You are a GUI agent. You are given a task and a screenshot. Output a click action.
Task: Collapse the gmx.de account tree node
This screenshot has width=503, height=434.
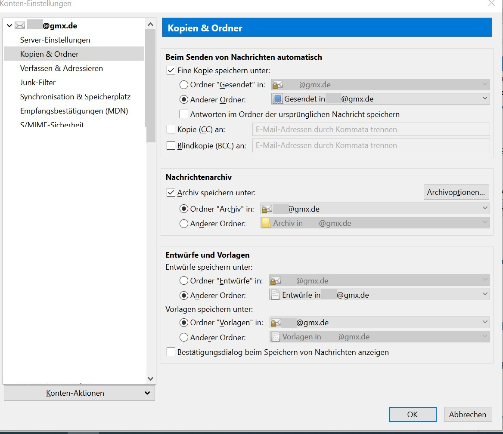(9, 26)
